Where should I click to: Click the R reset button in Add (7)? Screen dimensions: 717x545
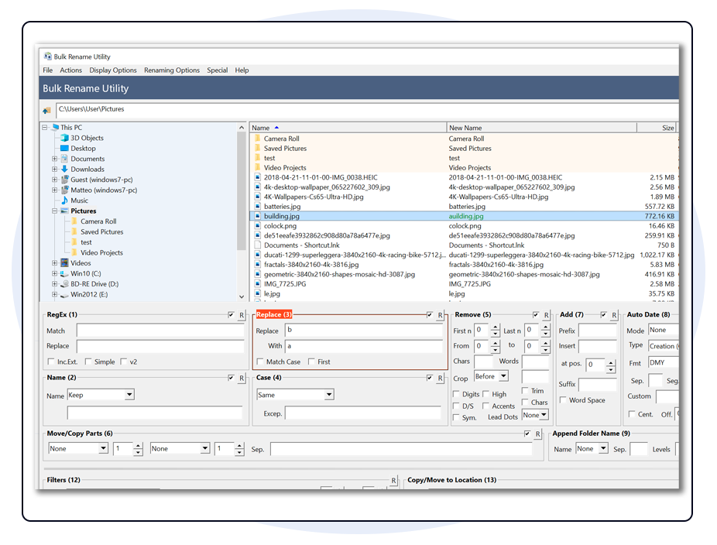(614, 315)
